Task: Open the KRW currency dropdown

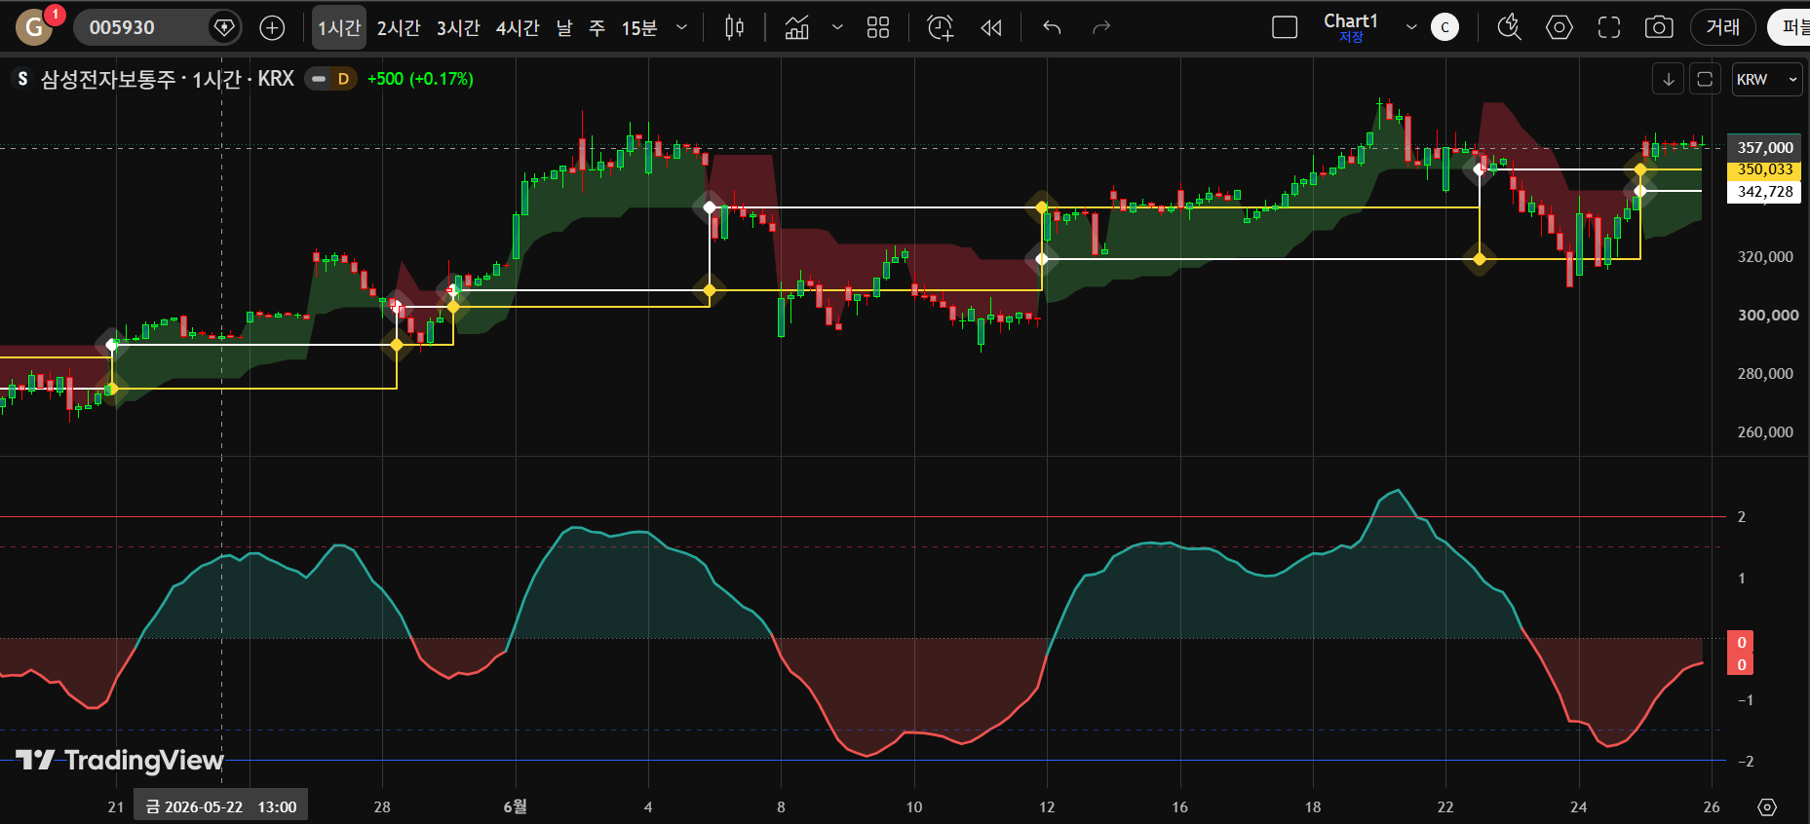Action: click(1767, 79)
